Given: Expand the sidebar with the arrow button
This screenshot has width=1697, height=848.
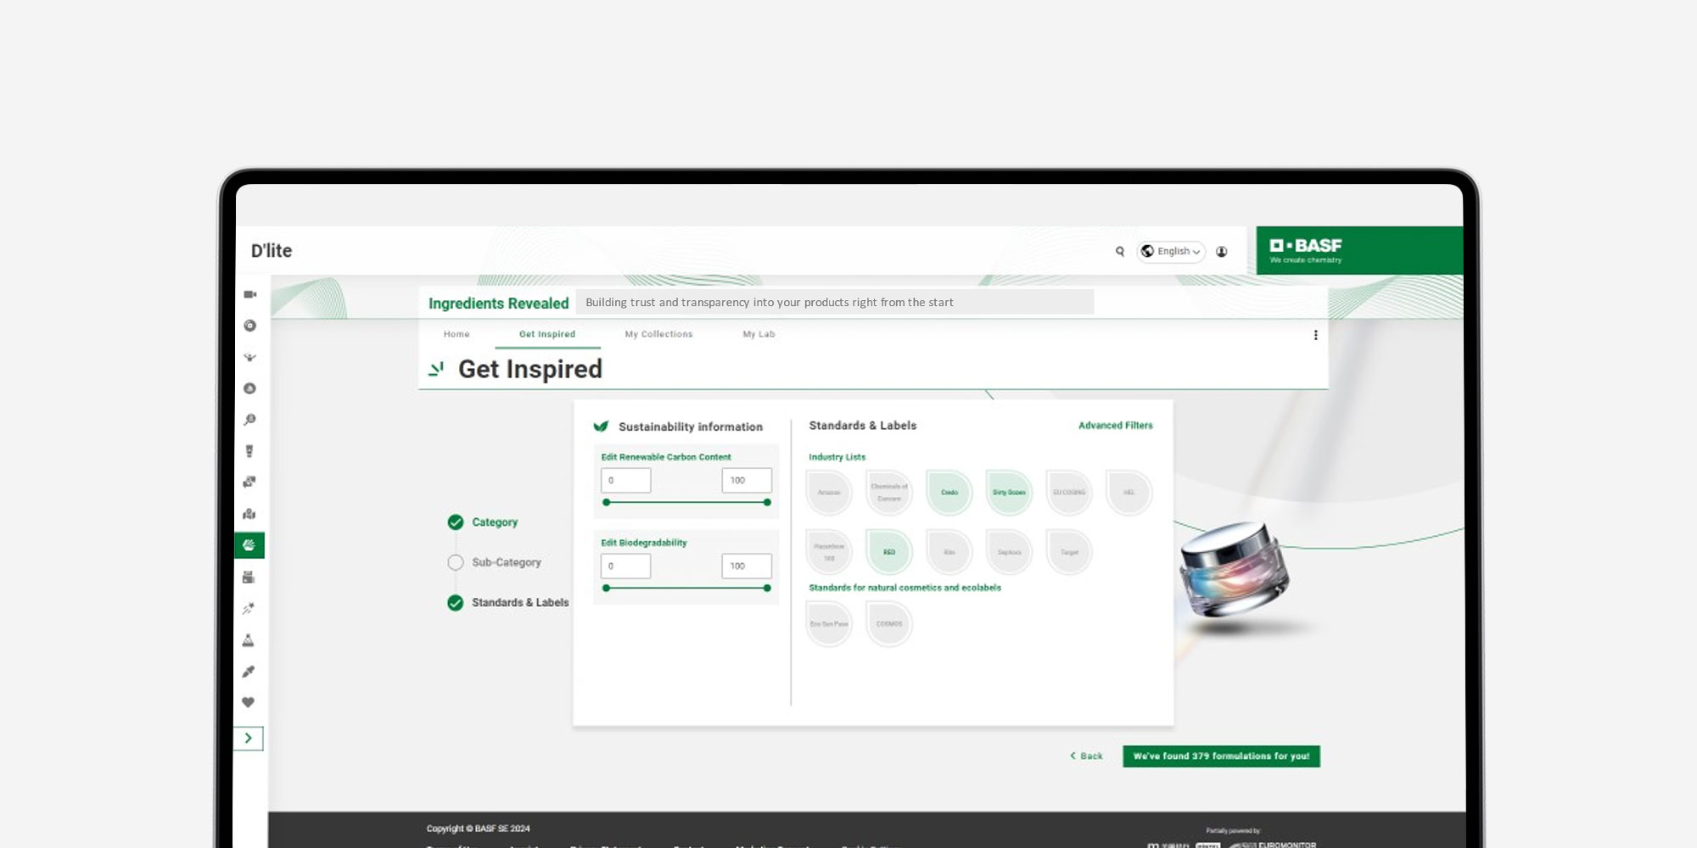Looking at the screenshot, I should click(x=249, y=739).
